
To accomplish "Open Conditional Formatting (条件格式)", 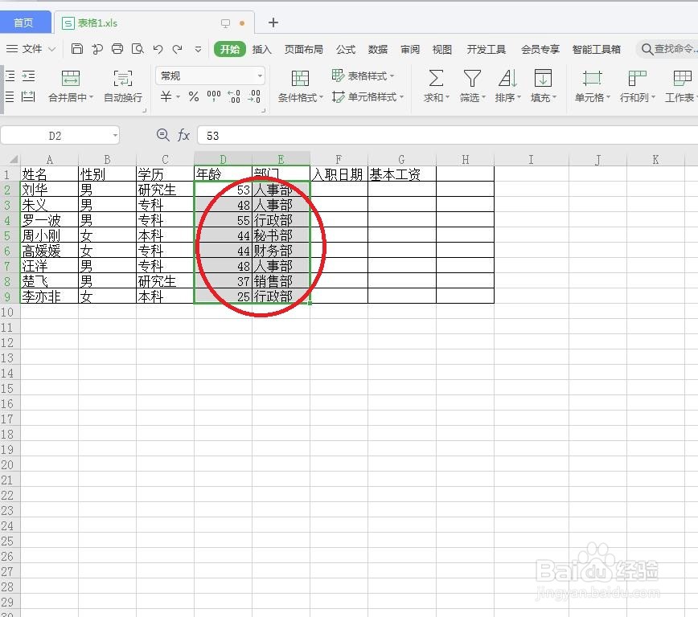I will pos(300,86).
